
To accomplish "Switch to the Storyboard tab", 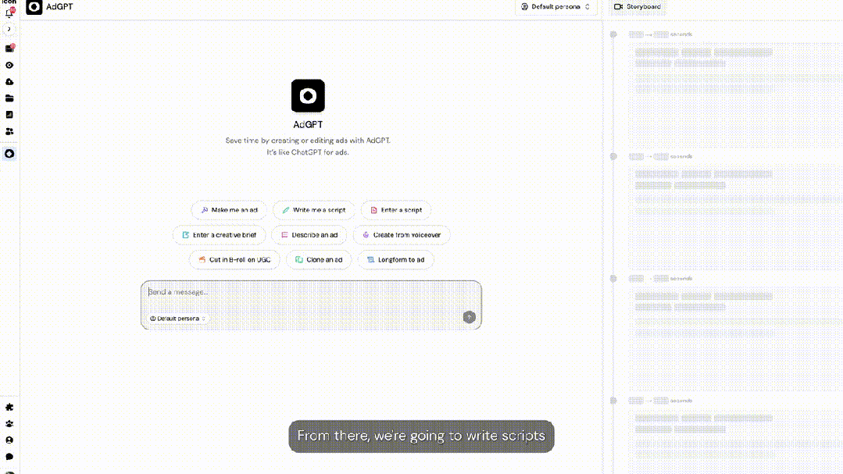I will (638, 7).
